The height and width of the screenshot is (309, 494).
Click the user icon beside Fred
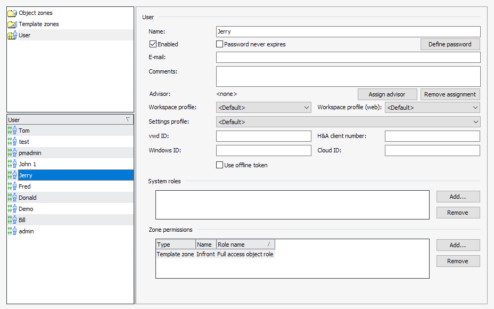pos(12,186)
